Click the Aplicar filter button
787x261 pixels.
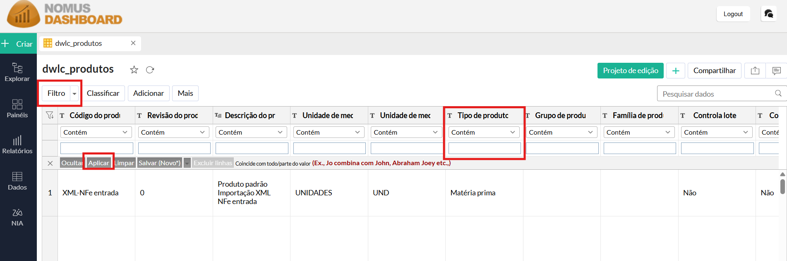click(98, 163)
